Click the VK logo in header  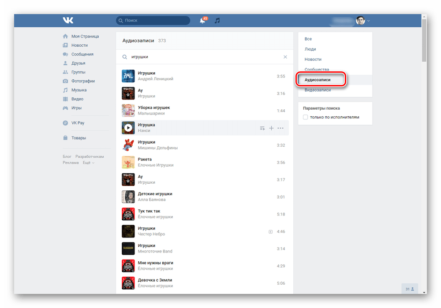[x=68, y=20]
